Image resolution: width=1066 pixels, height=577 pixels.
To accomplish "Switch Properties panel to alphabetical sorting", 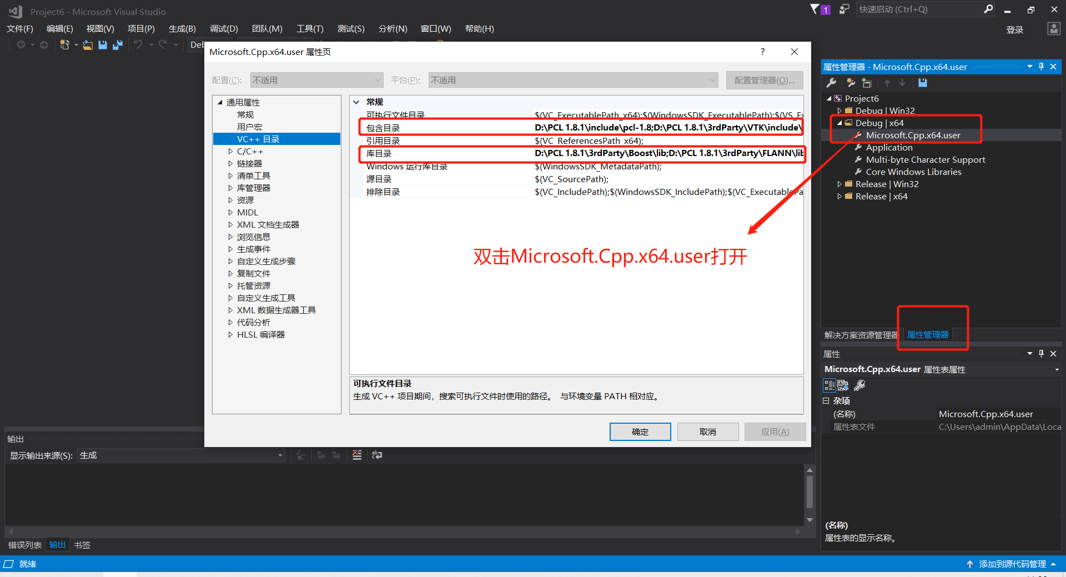I will pos(843,385).
